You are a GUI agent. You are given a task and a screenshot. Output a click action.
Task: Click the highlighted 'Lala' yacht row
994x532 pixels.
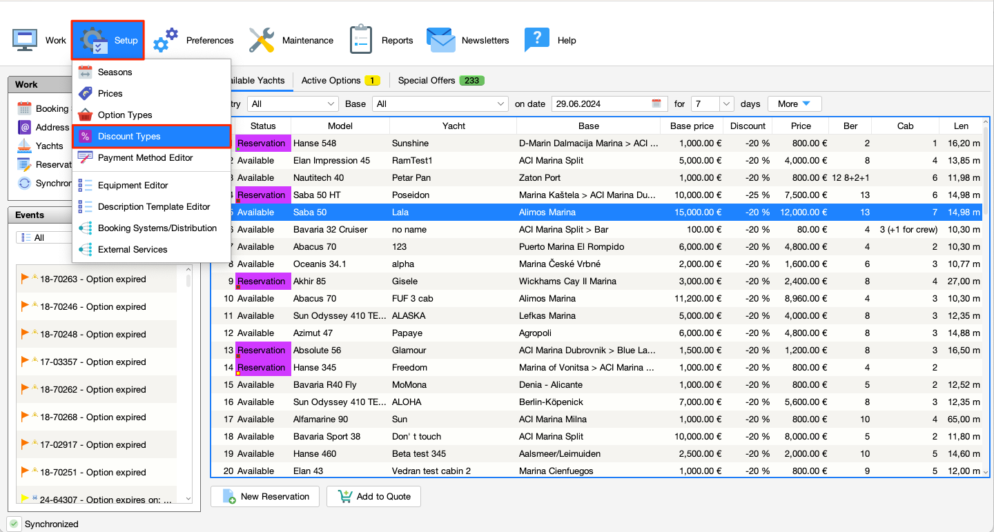(x=597, y=213)
